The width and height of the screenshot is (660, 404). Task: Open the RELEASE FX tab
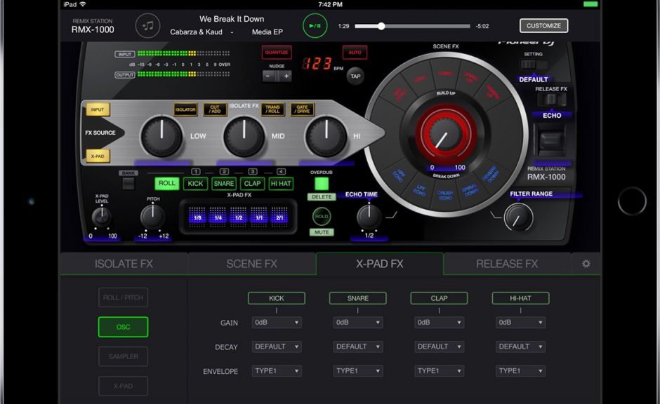click(x=507, y=264)
